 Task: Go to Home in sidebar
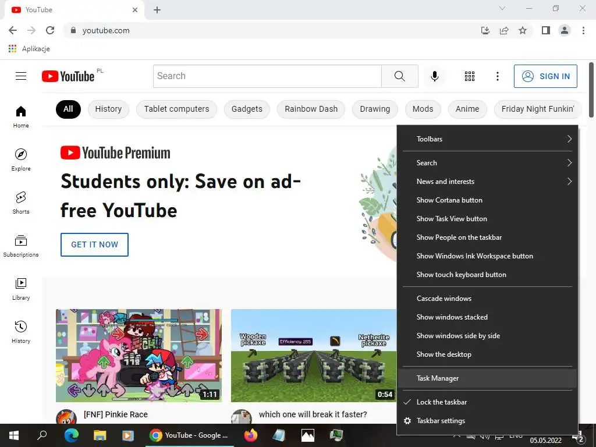(21, 116)
